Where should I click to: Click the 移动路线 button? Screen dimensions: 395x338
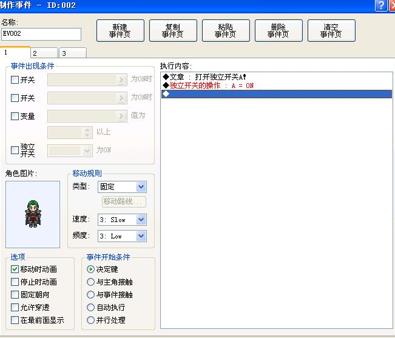pos(124,201)
